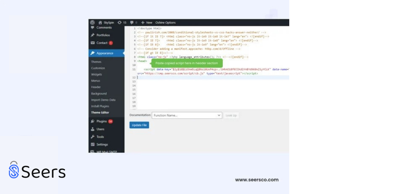The image size is (419, 194).
Task: Open the Widgets submenu link
Action: [x=97, y=75]
